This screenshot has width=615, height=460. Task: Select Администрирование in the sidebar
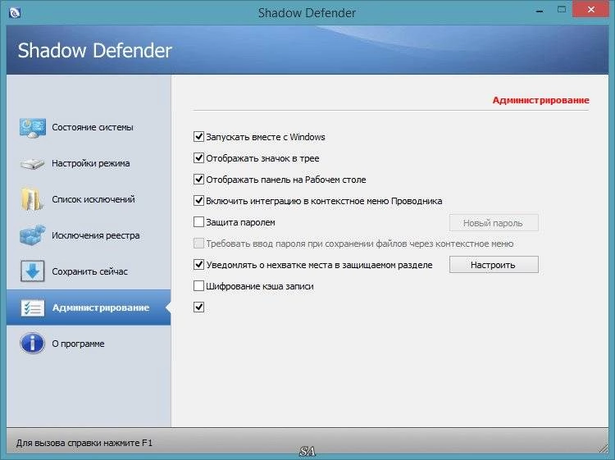tap(89, 307)
